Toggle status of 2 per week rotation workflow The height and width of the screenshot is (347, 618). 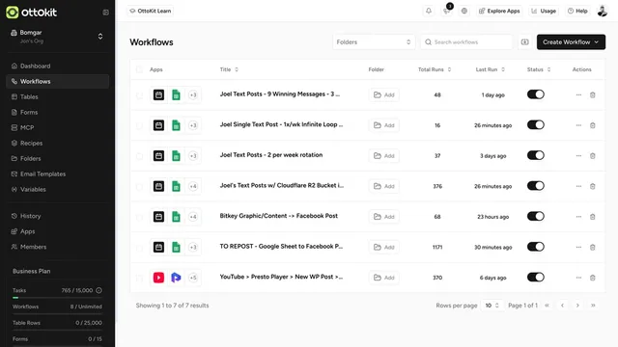[536, 155]
